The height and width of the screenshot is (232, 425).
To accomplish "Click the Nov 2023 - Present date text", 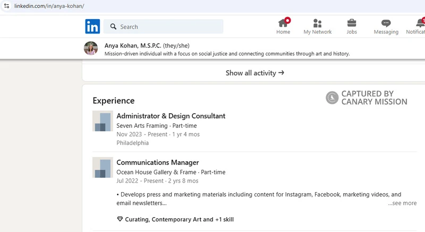I will tap(142, 134).
